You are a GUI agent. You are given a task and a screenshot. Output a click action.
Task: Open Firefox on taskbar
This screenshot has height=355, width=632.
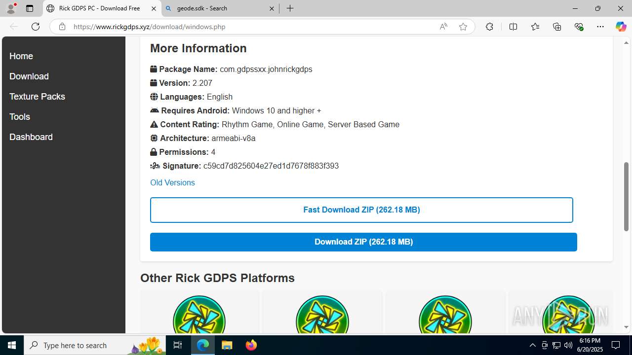(x=251, y=345)
